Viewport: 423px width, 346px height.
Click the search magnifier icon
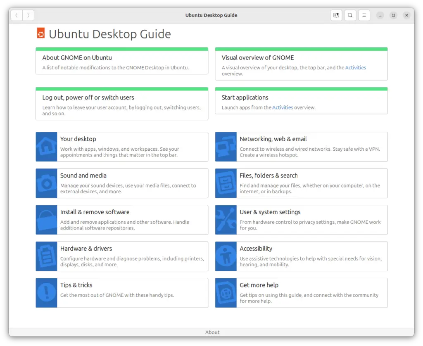(350, 15)
